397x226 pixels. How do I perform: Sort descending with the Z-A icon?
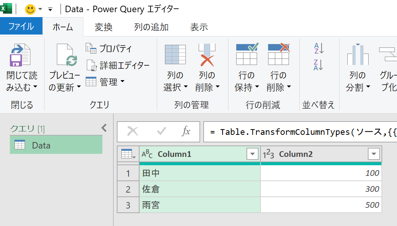(319, 65)
